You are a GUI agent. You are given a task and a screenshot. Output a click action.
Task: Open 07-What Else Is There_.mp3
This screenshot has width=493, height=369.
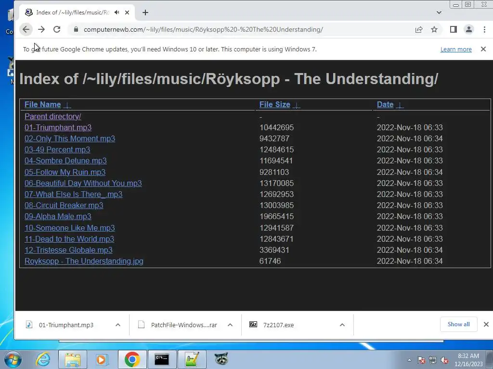coord(74,194)
